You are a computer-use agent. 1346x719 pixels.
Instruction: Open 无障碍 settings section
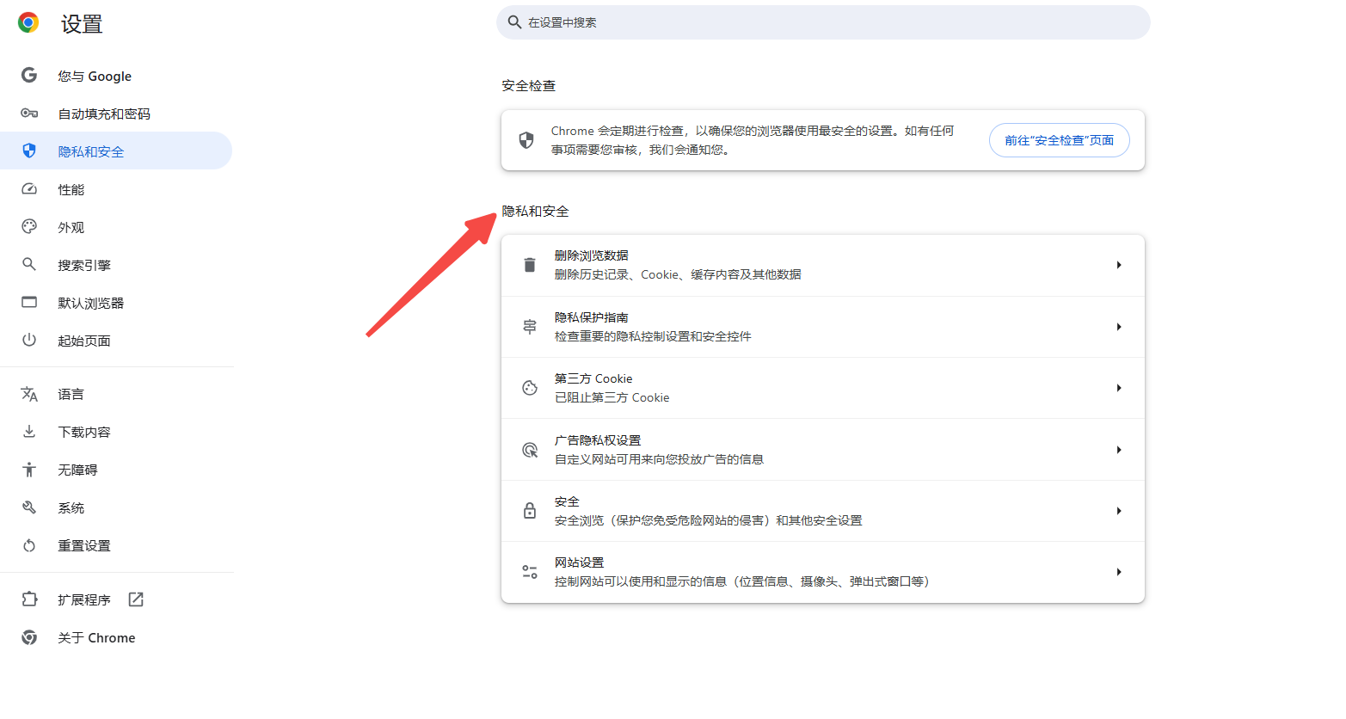point(116,470)
